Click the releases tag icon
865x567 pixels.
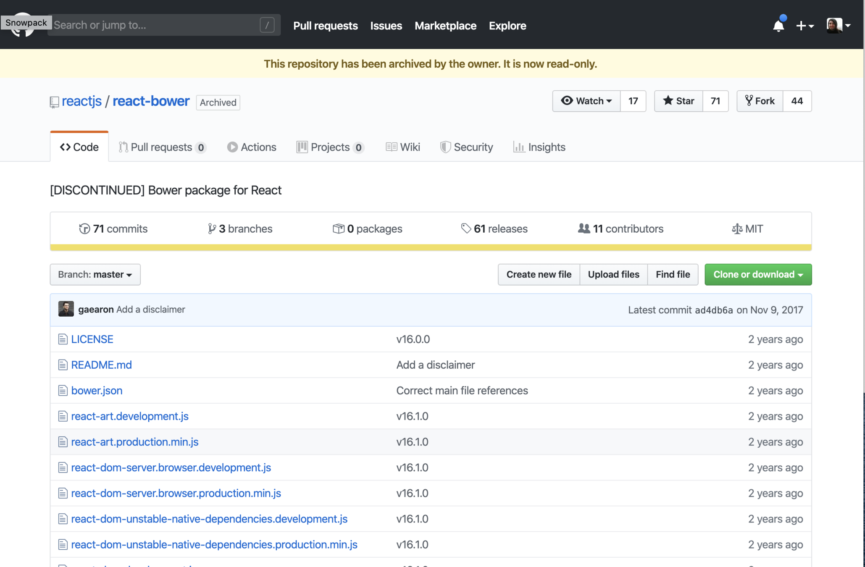(x=465, y=228)
